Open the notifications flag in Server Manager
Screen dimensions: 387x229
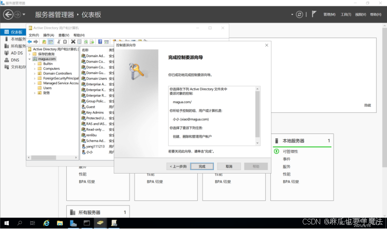(x=314, y=14)
